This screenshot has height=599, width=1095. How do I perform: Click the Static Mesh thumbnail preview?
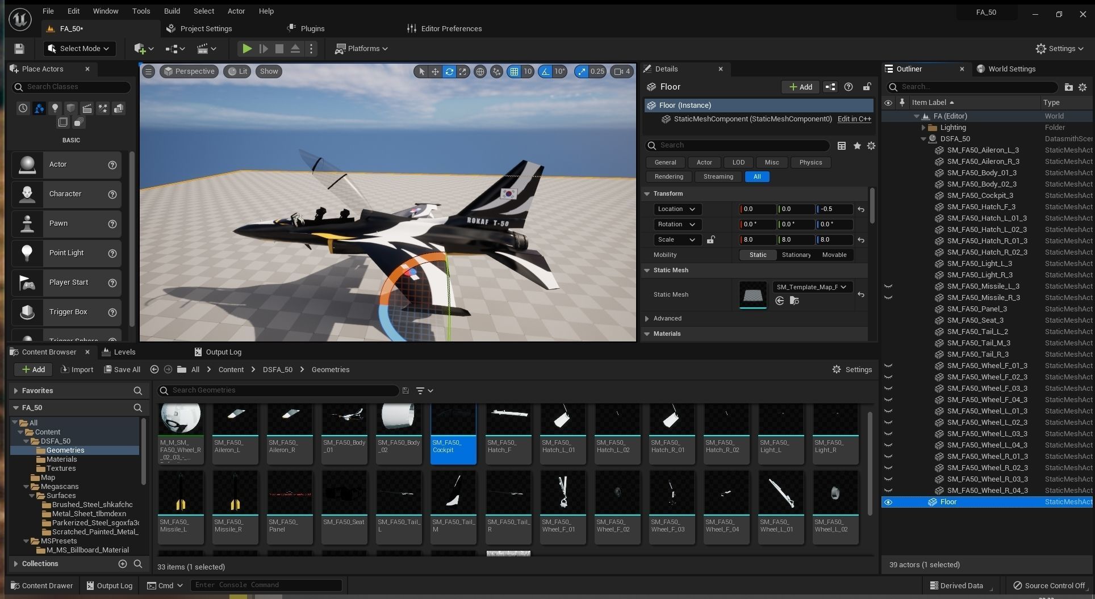point(753,295)
